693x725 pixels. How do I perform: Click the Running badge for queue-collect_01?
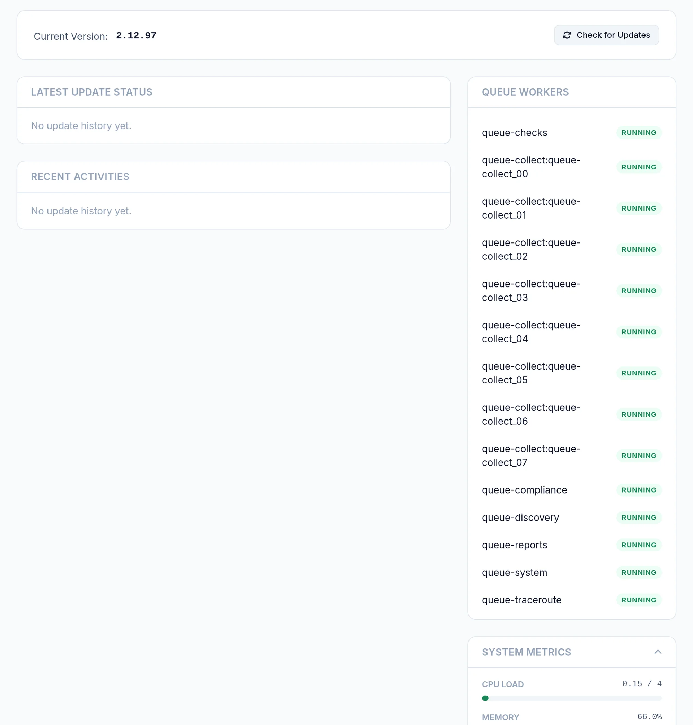pos(639,208)
